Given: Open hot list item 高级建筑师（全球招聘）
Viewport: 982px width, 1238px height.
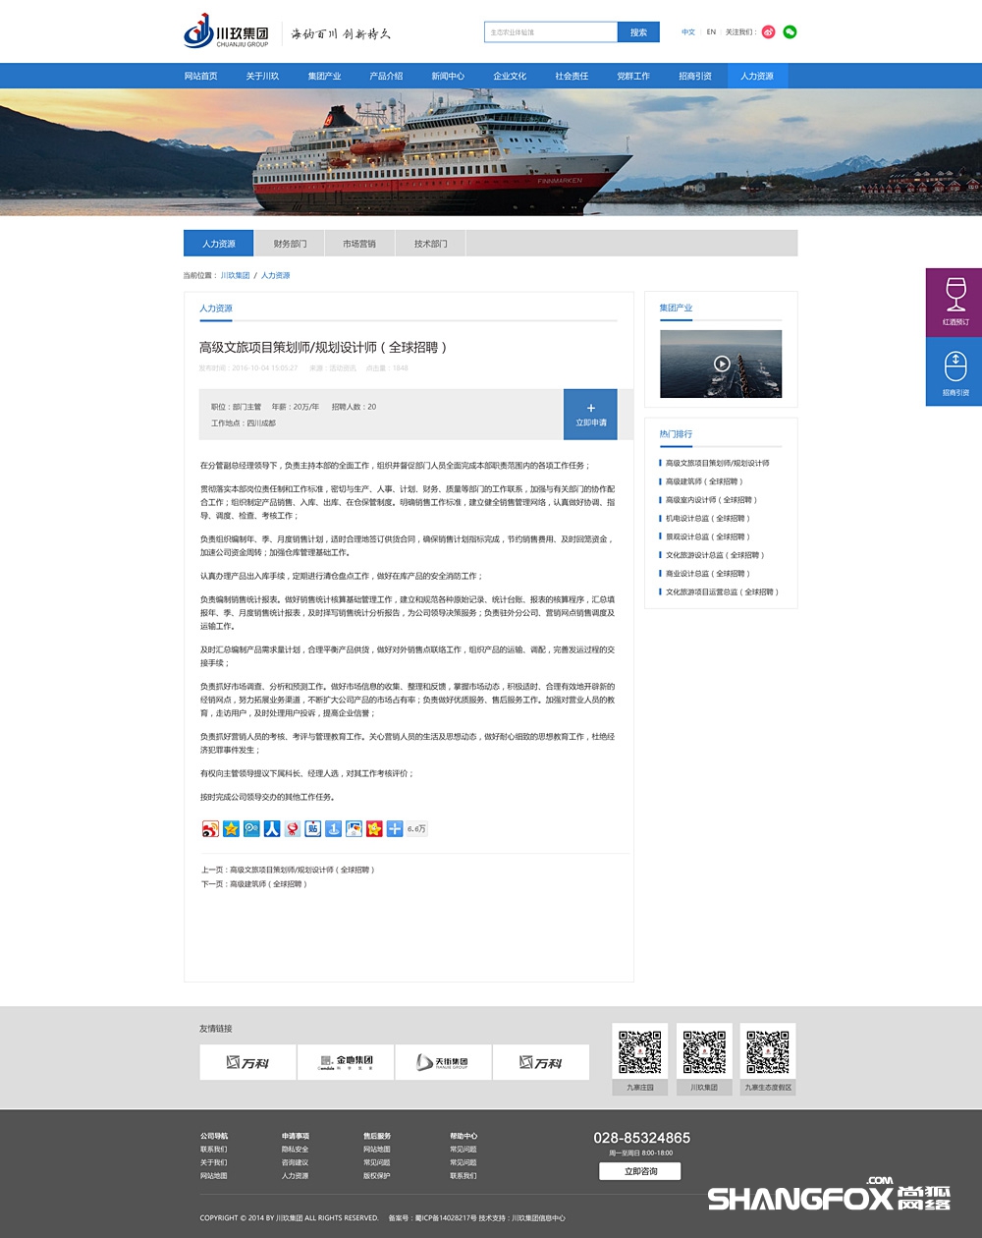Looking at the screenshot, I should pos(704,481).
